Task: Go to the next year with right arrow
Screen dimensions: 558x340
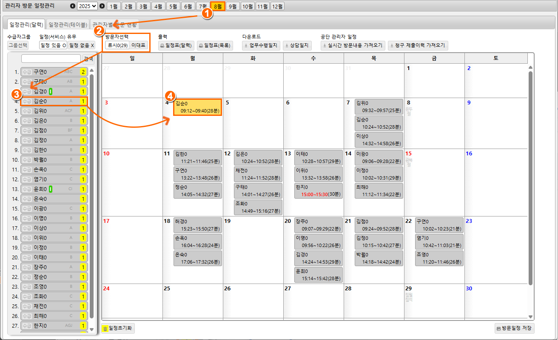Action: 102,6
